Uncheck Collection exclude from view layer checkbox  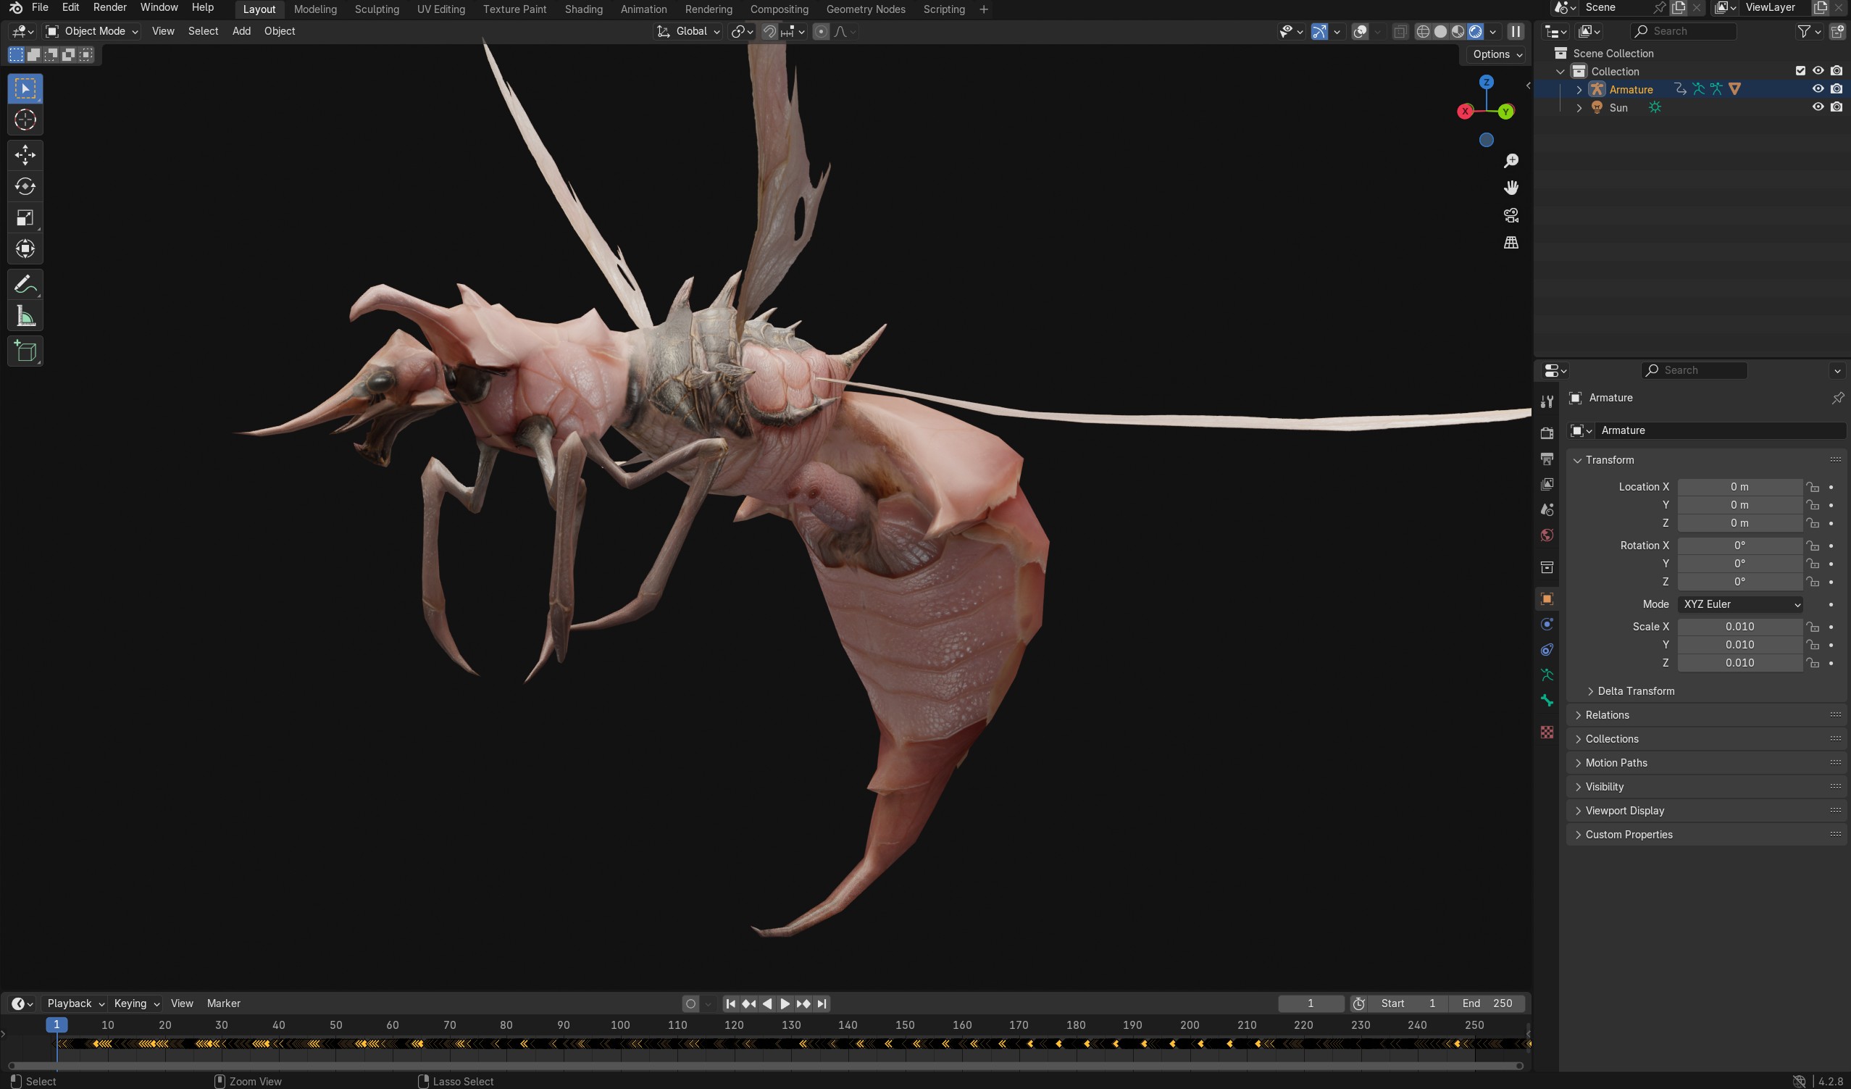tap(1800, 71)
